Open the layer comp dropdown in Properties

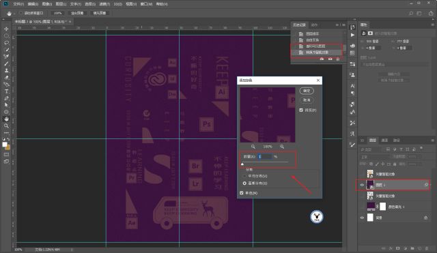coord(395,65)
